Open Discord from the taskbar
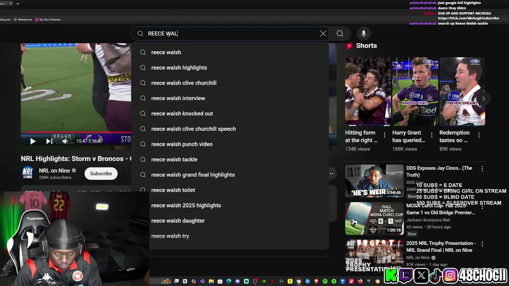 237,281
